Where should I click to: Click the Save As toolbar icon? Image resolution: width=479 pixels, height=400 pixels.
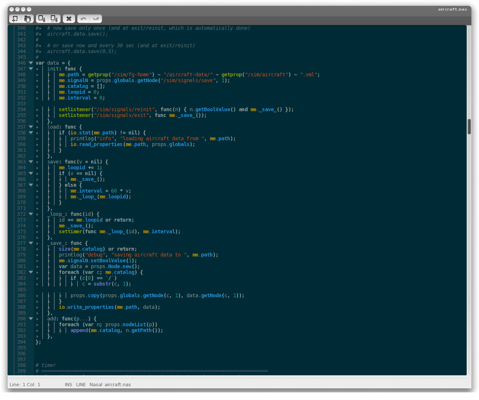54,19
